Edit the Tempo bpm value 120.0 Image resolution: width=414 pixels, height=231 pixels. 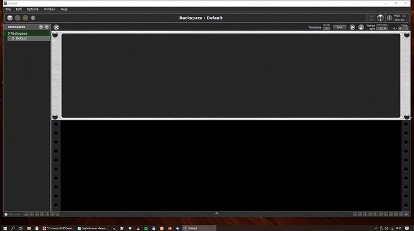(382, 28)
